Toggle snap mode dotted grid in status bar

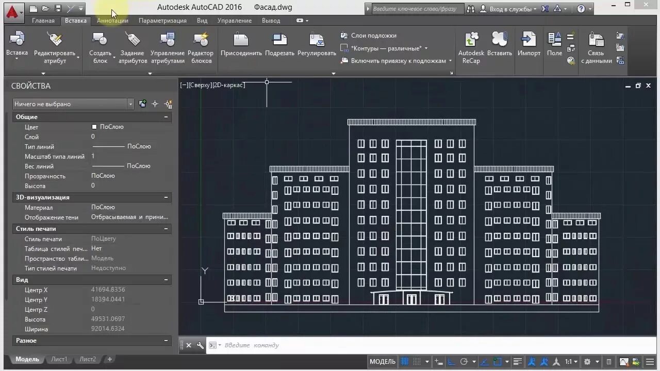click(x=417, y=362)
